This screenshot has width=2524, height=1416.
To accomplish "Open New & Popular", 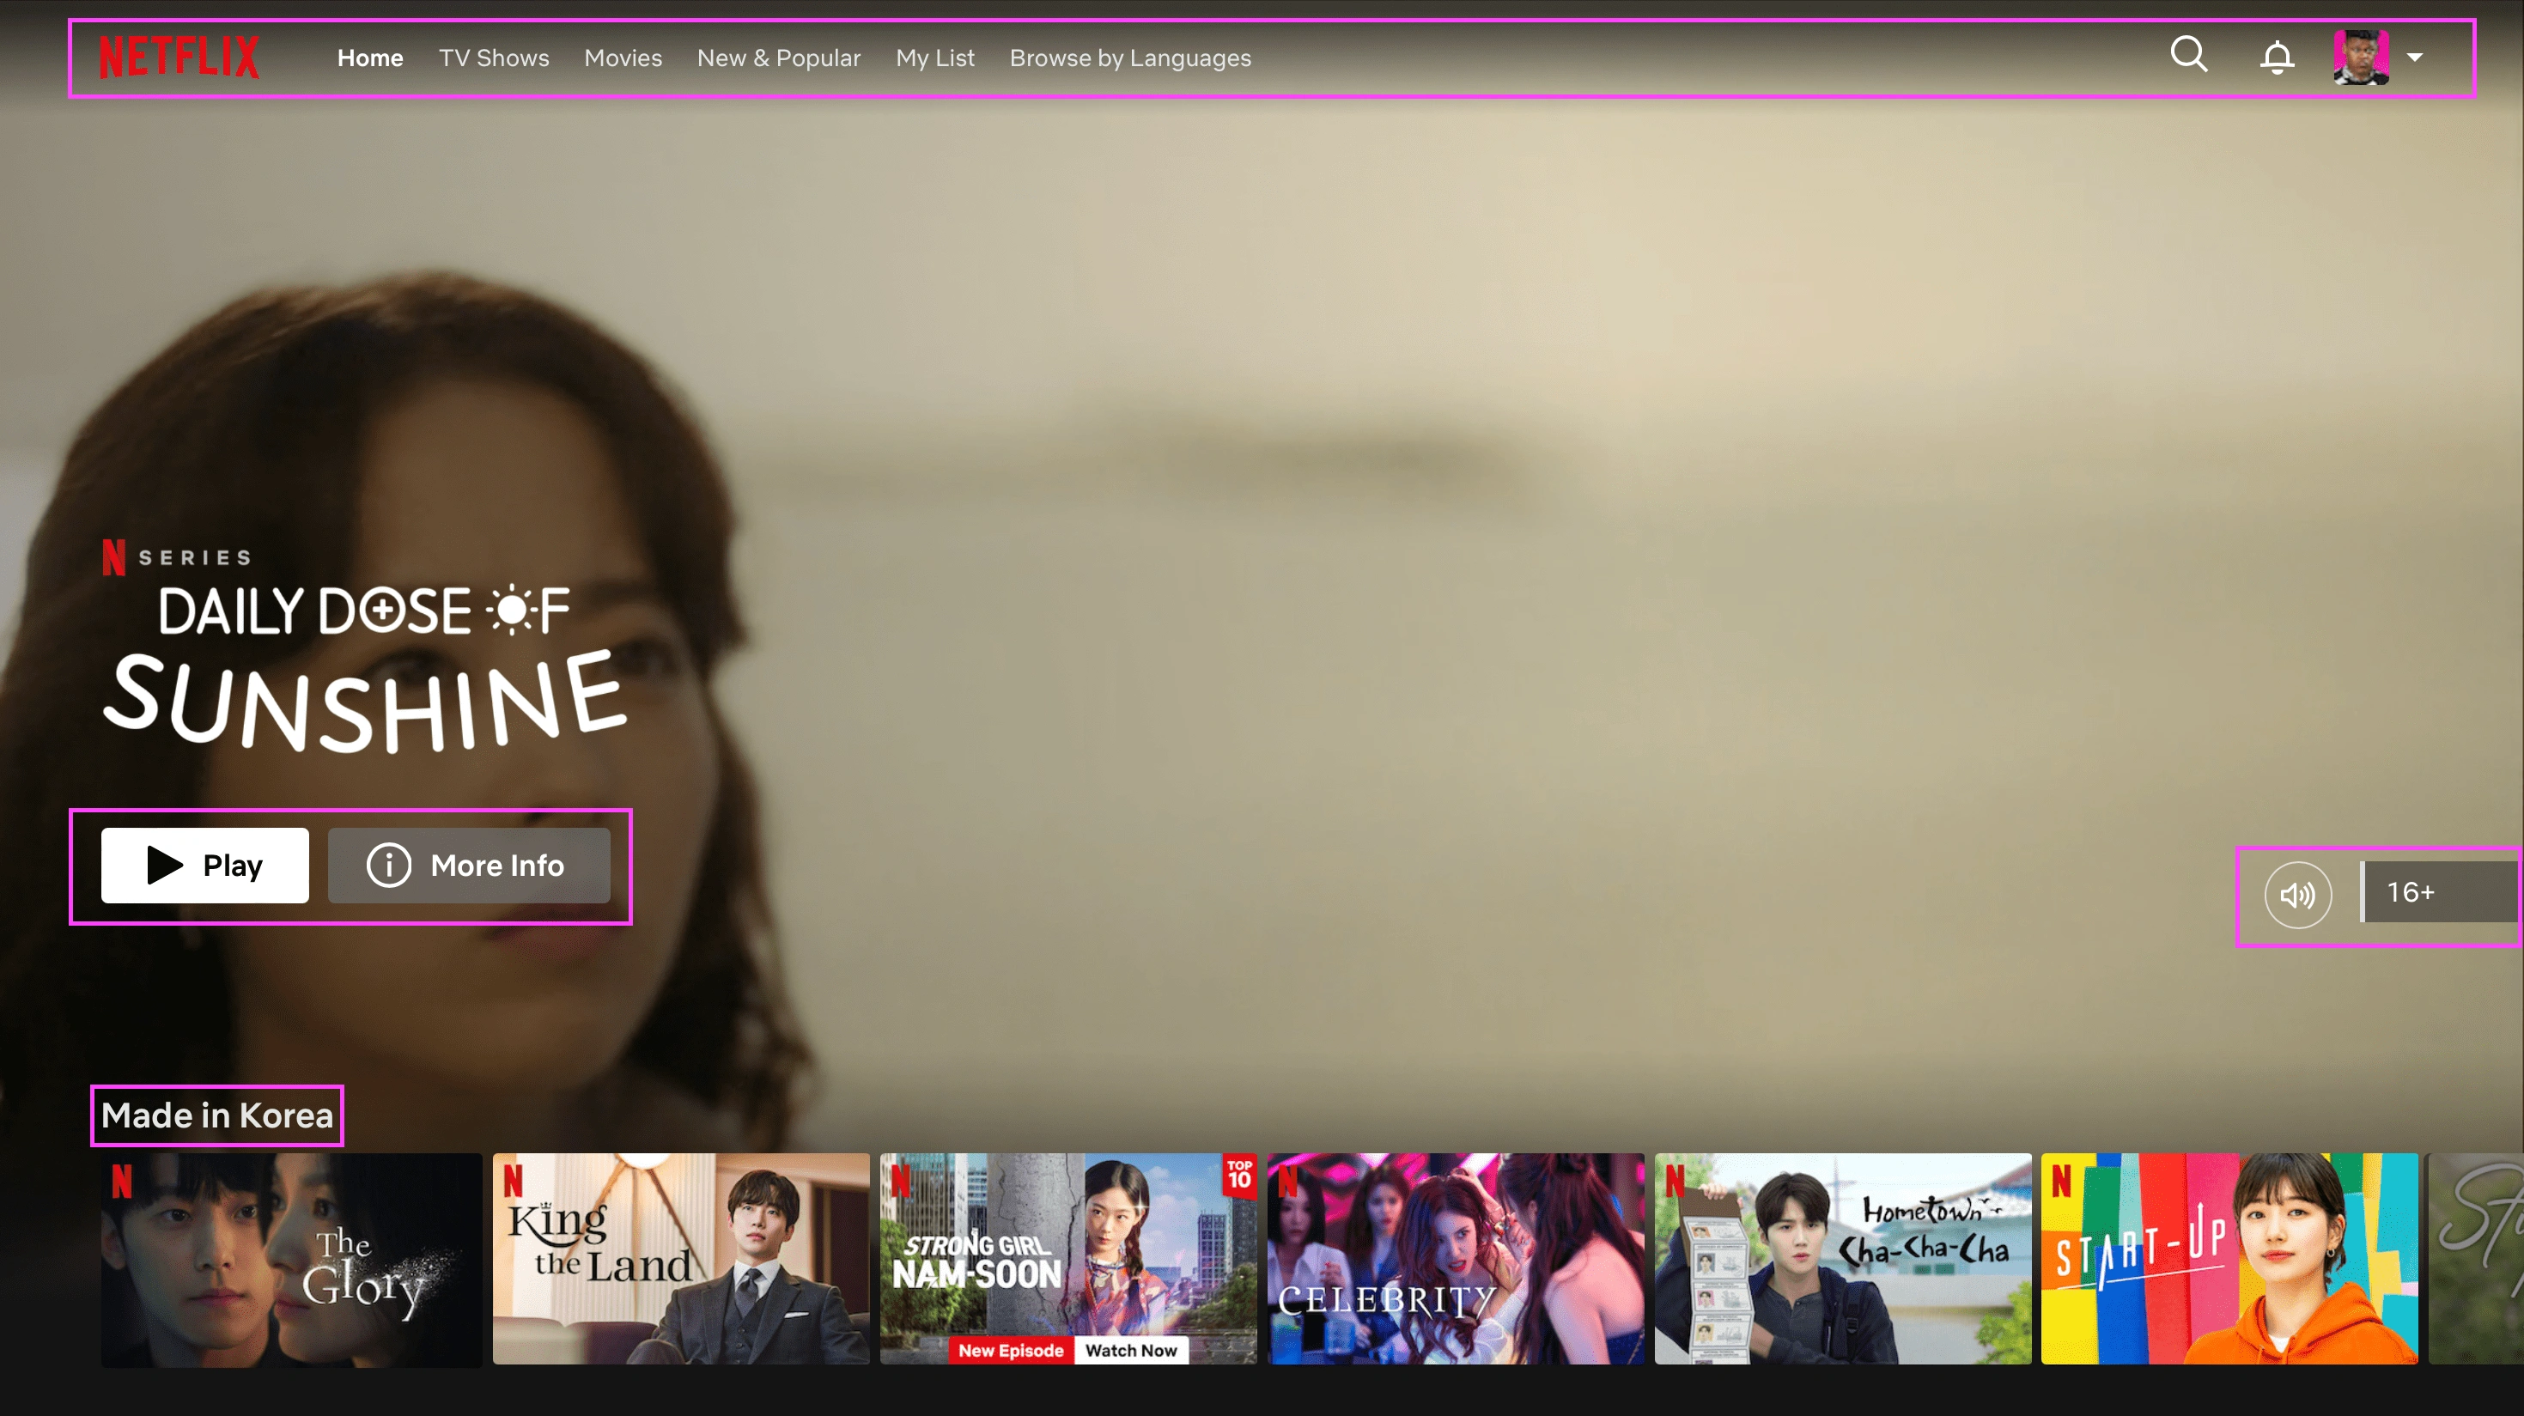I will tap(779, 58).
